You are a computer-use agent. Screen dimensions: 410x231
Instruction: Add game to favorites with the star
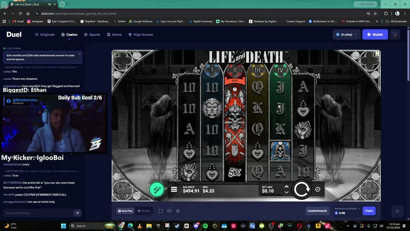[178, 211]
